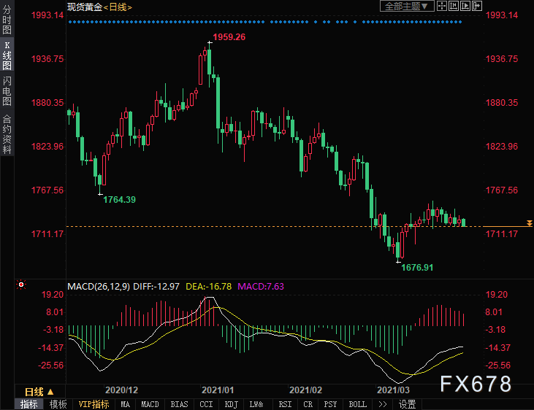Switch indicator to CR
Viewport: 534px width, 410px height.
click(308, 405)
